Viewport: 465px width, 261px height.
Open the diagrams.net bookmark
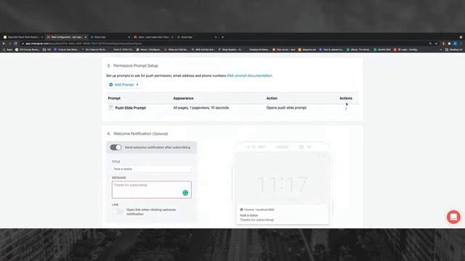click(307, 50)
